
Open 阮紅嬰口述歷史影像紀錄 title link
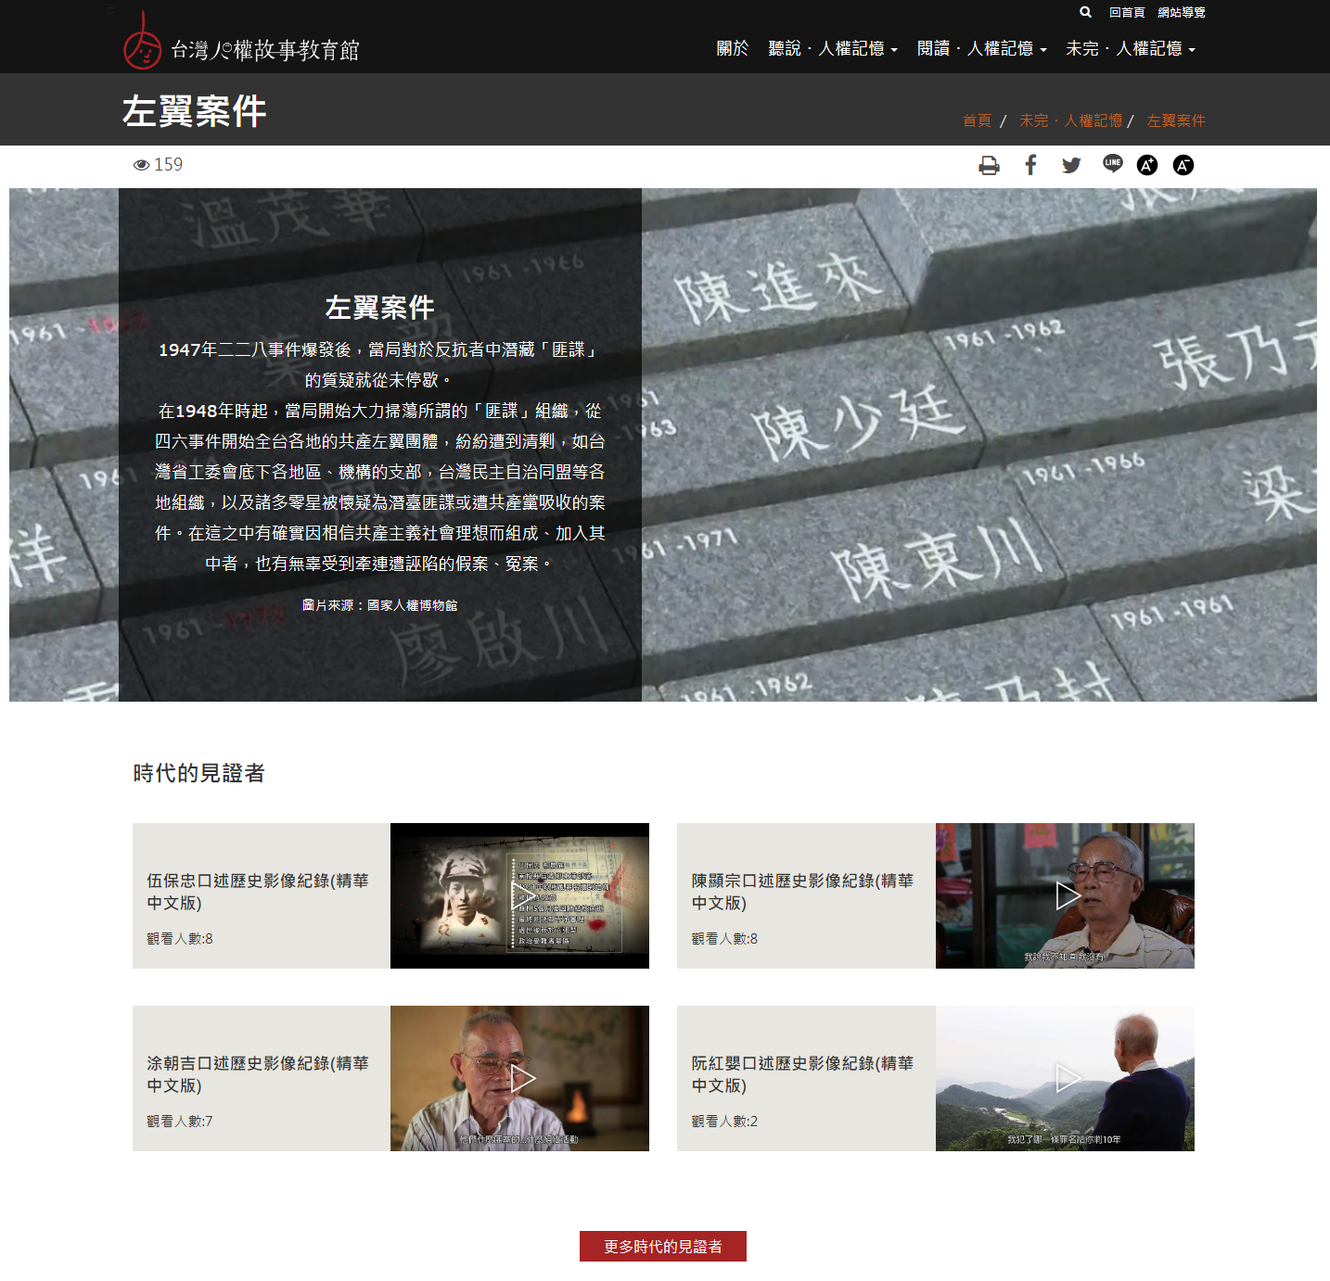pos(802,1074)
